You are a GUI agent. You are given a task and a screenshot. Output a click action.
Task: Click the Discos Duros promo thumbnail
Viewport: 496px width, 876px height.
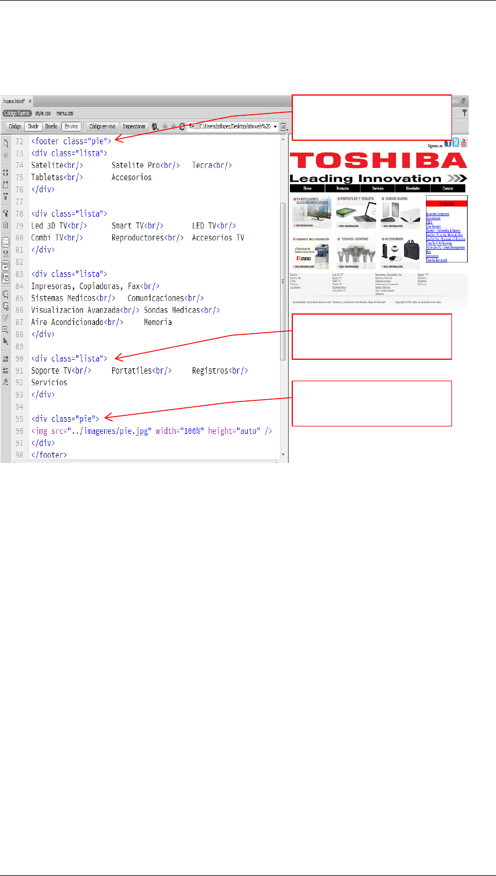pyautogui.click(x=401, y=212)
